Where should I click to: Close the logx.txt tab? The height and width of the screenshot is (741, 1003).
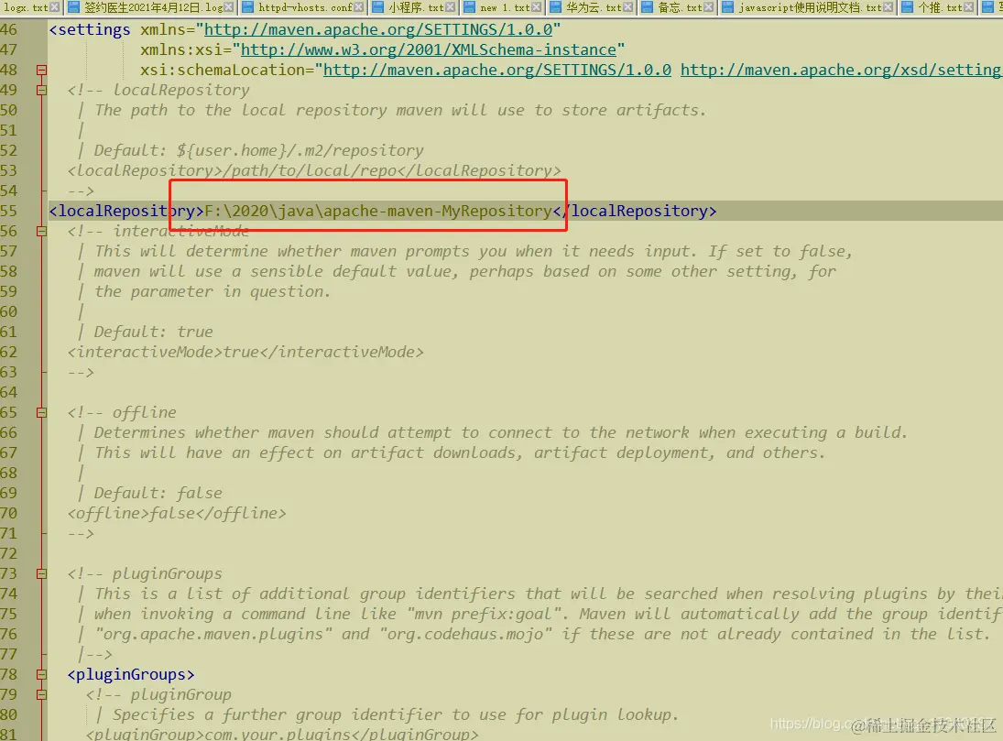coord(54,7)
